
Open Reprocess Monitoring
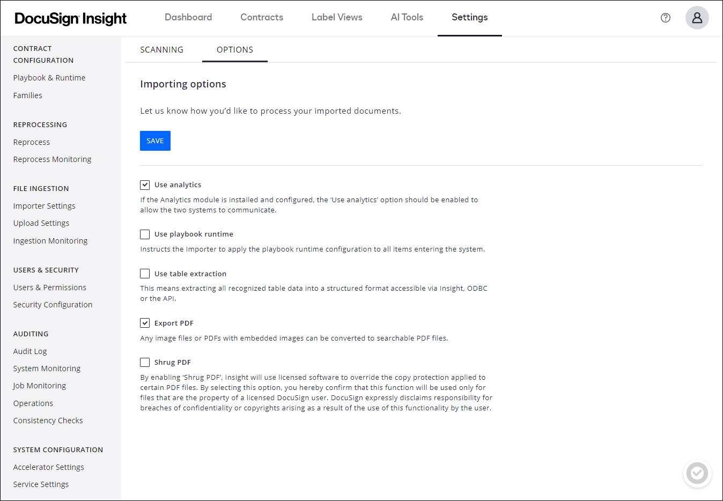pos(52,159)
